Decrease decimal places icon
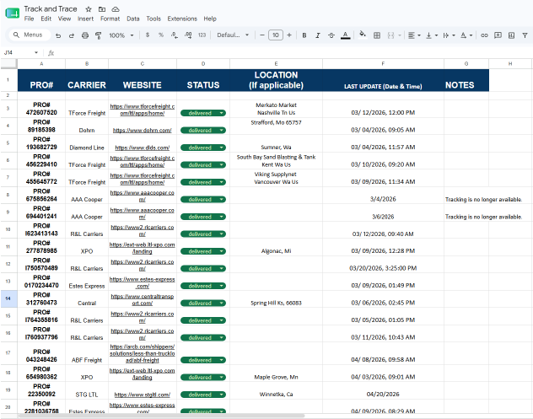 (x=175, y=35)
